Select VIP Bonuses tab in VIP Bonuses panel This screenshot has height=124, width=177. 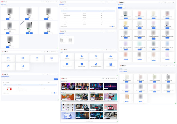(x=120, y=8)
